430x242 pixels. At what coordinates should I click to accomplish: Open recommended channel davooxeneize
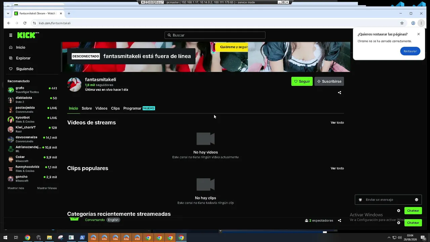pyautogui.click(x=32, y=139)
